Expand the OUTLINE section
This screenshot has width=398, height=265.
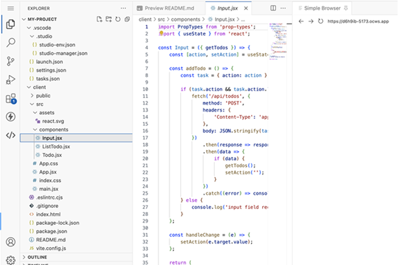click(x=37, y=257)
